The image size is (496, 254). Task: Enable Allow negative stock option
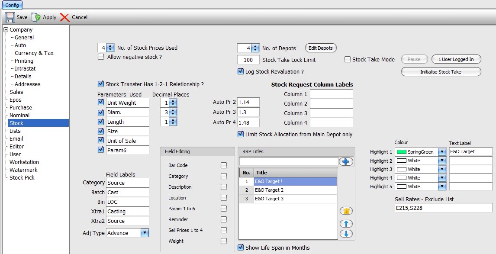(100, 56)
